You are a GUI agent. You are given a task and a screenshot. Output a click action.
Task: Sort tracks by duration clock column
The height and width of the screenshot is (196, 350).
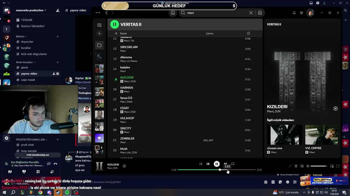[x=248, y=33]
